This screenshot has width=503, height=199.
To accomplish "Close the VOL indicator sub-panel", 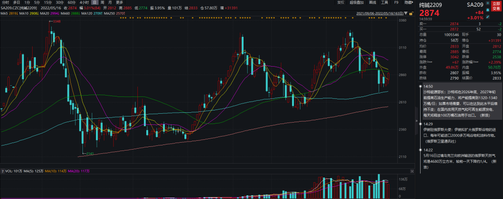I will [x=412, y=172].
